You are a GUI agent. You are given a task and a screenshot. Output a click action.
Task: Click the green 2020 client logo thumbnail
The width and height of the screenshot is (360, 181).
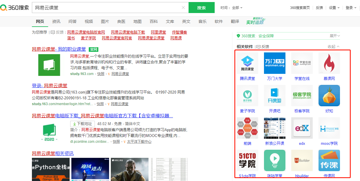(x=49, y=132)
